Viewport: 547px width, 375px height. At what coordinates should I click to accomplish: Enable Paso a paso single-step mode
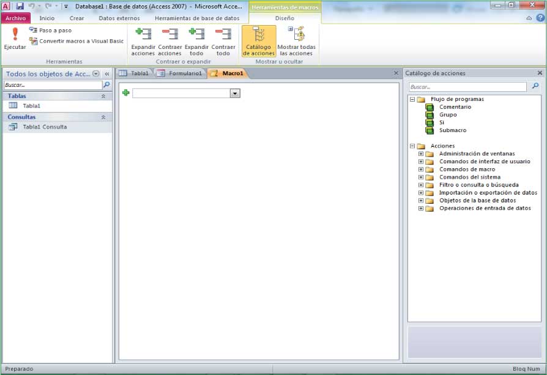click(x=51, y=31)
